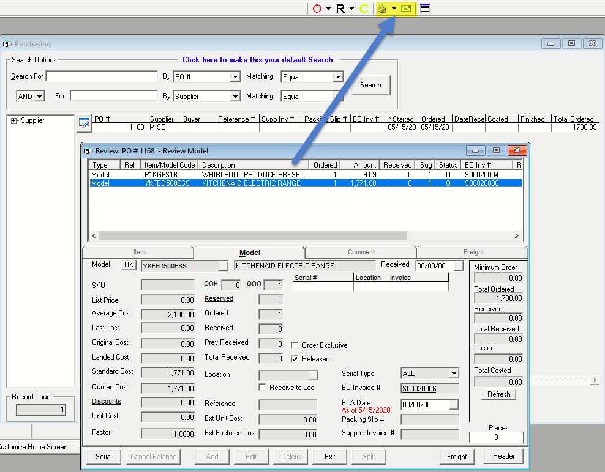Switch to the Item tab
605x472 pixels.
pyautogui.click(x=139, y=253)
